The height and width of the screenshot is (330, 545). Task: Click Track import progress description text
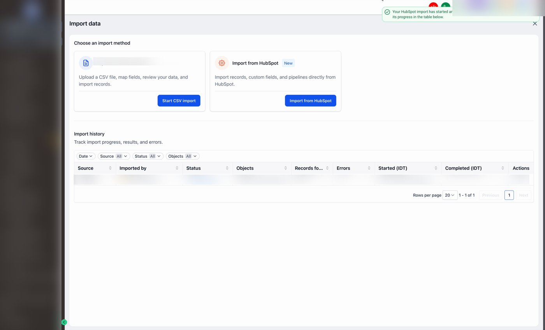click(118, 142)
